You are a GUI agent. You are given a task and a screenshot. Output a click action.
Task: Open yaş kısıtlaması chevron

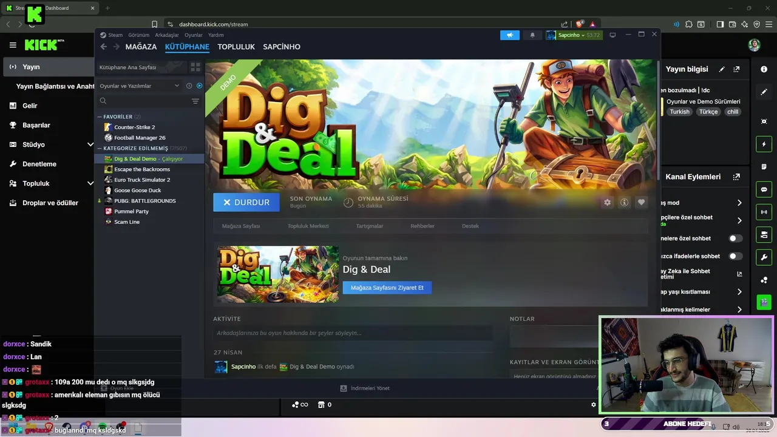pos(739,292)
